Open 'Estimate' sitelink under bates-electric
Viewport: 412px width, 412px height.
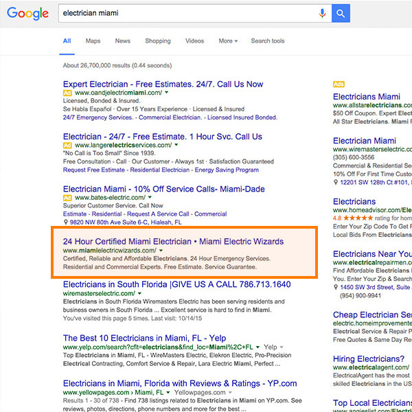pyautogui.click(x=75, y=214)
